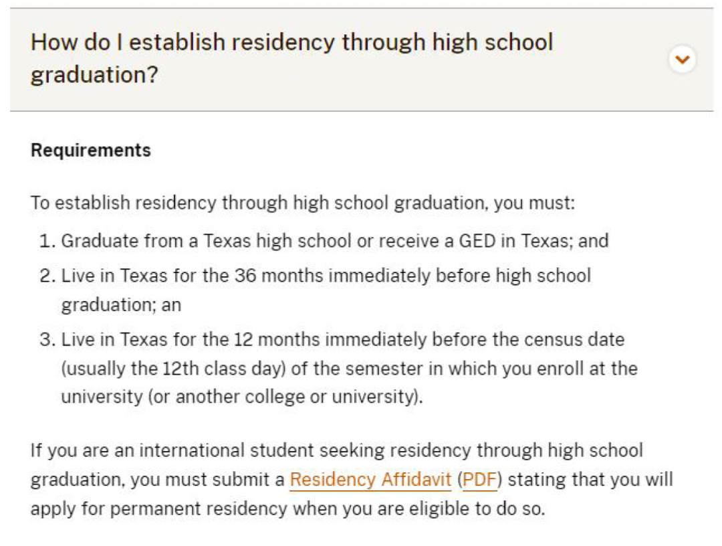This screenshot has height=546, width=722.
Task: Click 'If you are an international student' text
Action: (137, 450)
